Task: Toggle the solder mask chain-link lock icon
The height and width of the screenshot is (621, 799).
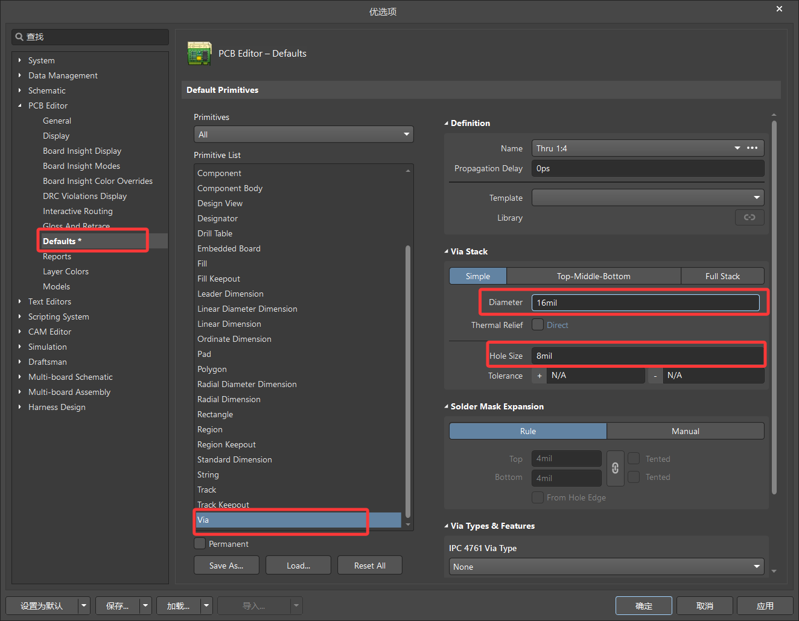Action: tap(615, 468)
